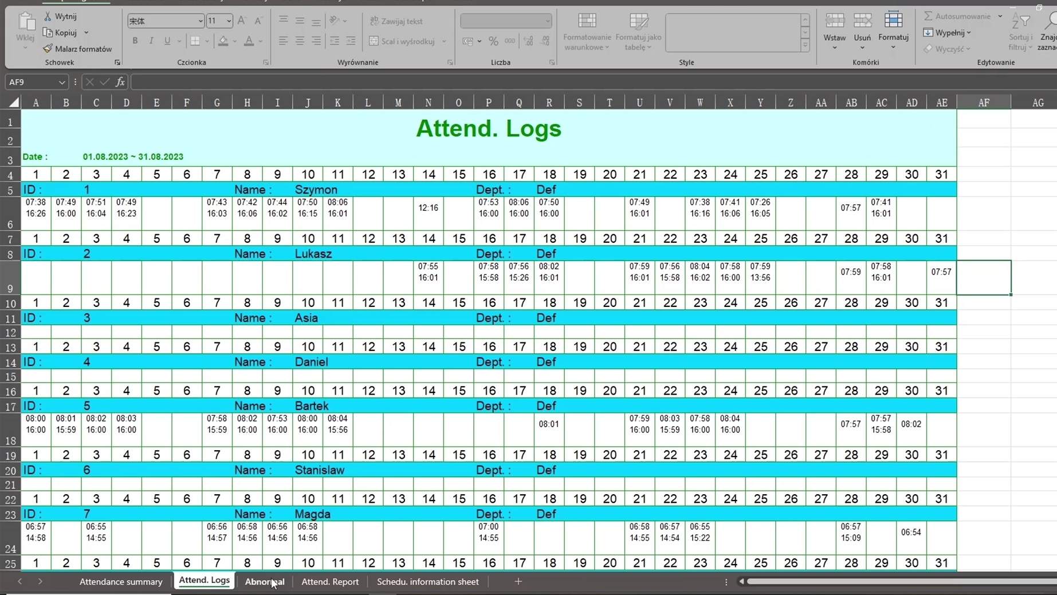This screenshot has width=1057, height=595.
Task: Switch to Attendance summary sheet
Action: point(121,582)
